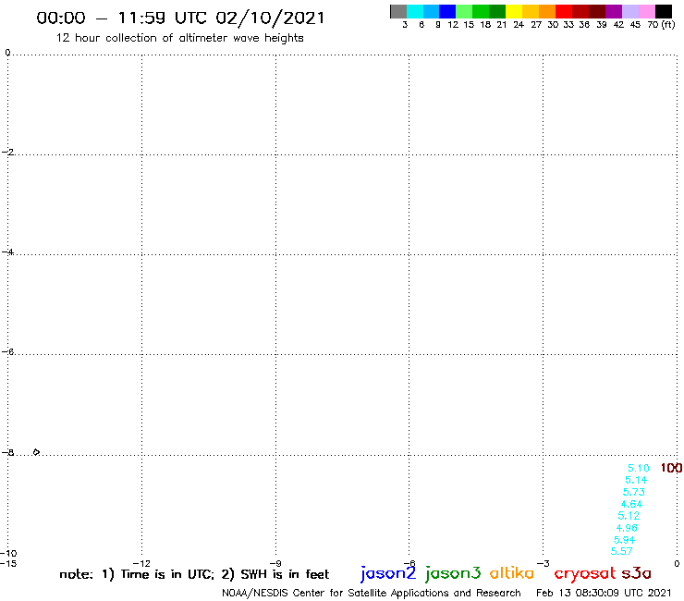
Task: Click the s3a satellite label
Action: coord(637,573)
